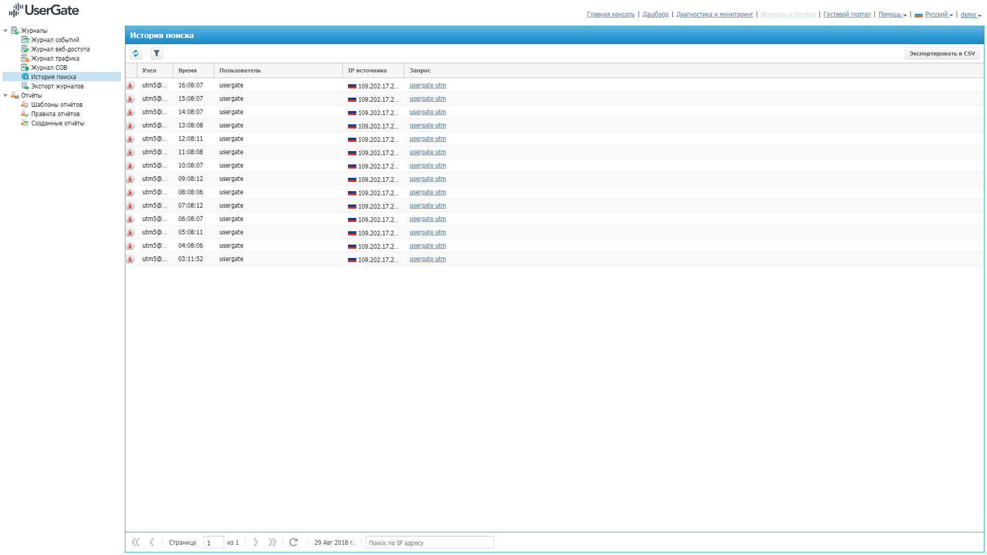The width and height of the screenshot is (987, 555).
Task: Jump to the first page using the double arrow
Action: point(136,542)
